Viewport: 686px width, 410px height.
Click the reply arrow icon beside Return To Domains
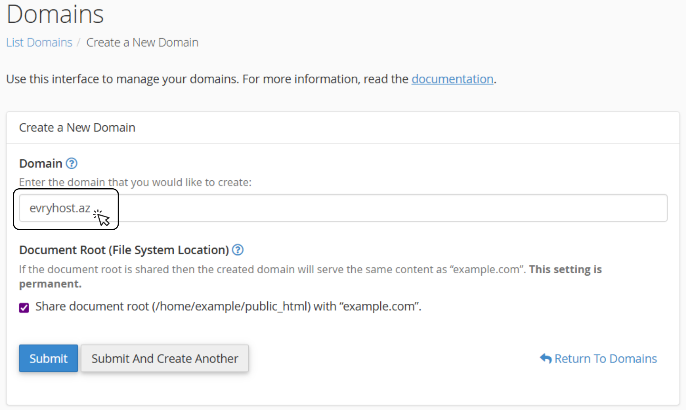(546, 358)
